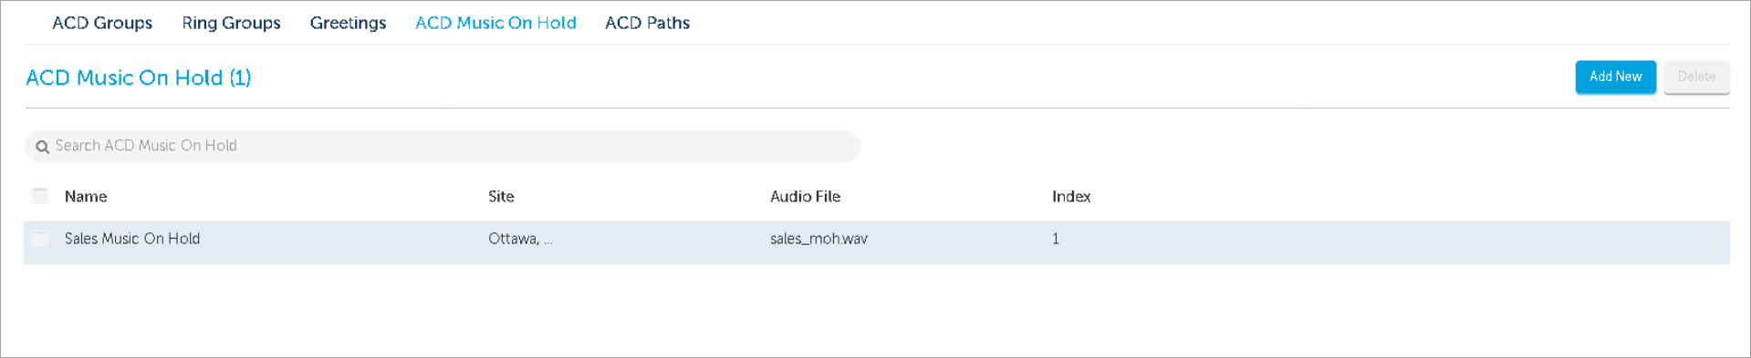
Task: Sort by the Audio File column header
Action: [805, 197]
